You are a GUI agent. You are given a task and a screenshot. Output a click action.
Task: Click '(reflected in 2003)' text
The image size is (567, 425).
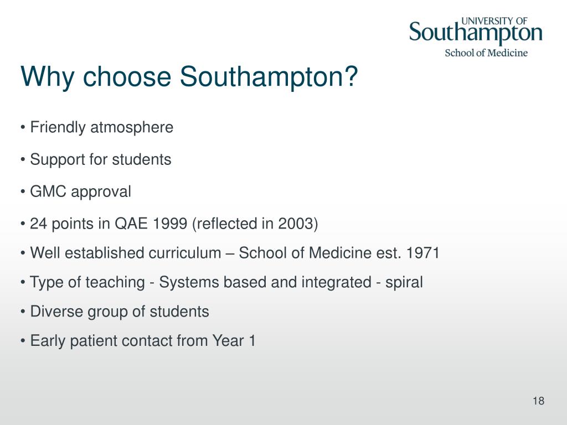coord(255,224)
